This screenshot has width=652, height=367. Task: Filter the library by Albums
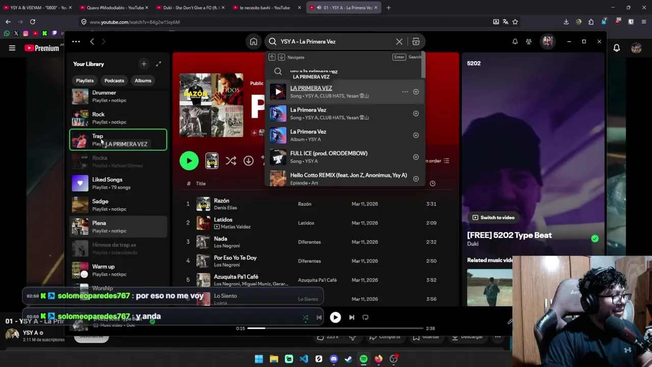pos(143,81)
